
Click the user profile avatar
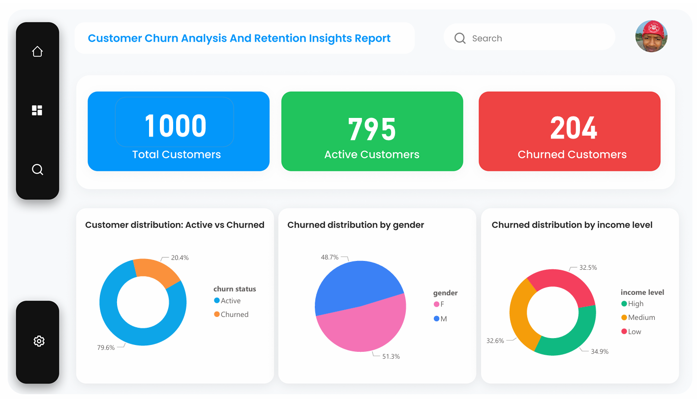[x=651, y=36]
